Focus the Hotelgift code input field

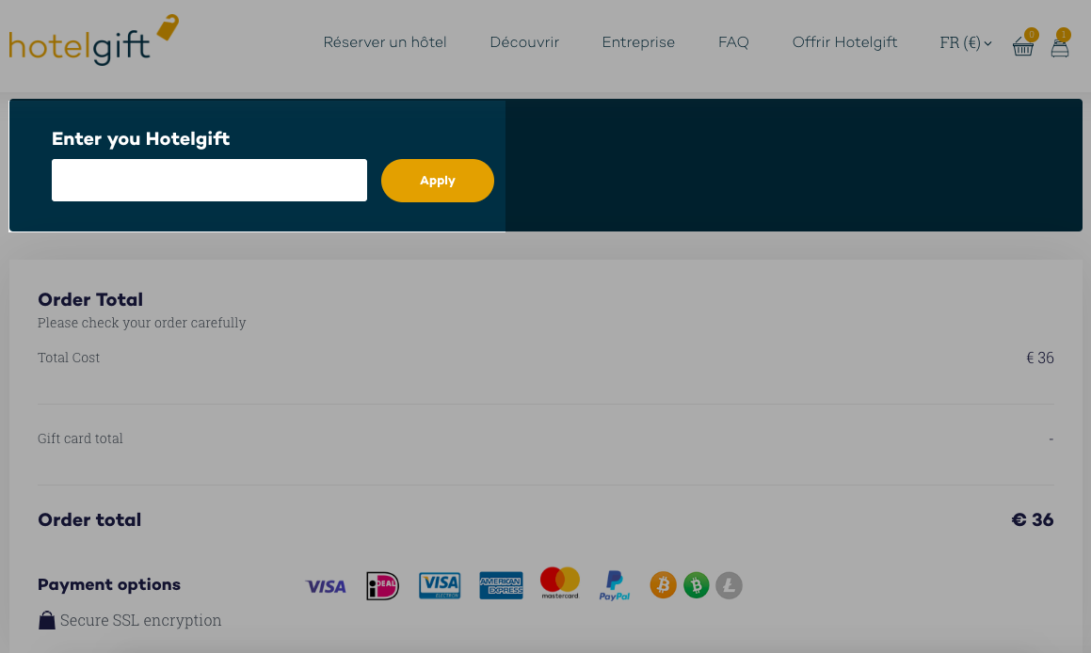coord(209,180)
